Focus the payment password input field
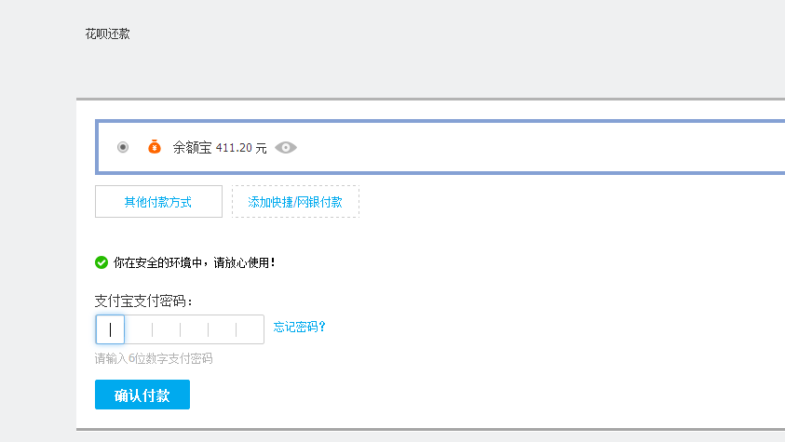The height and width of the screenshot is (442, 785). (180, 329)
